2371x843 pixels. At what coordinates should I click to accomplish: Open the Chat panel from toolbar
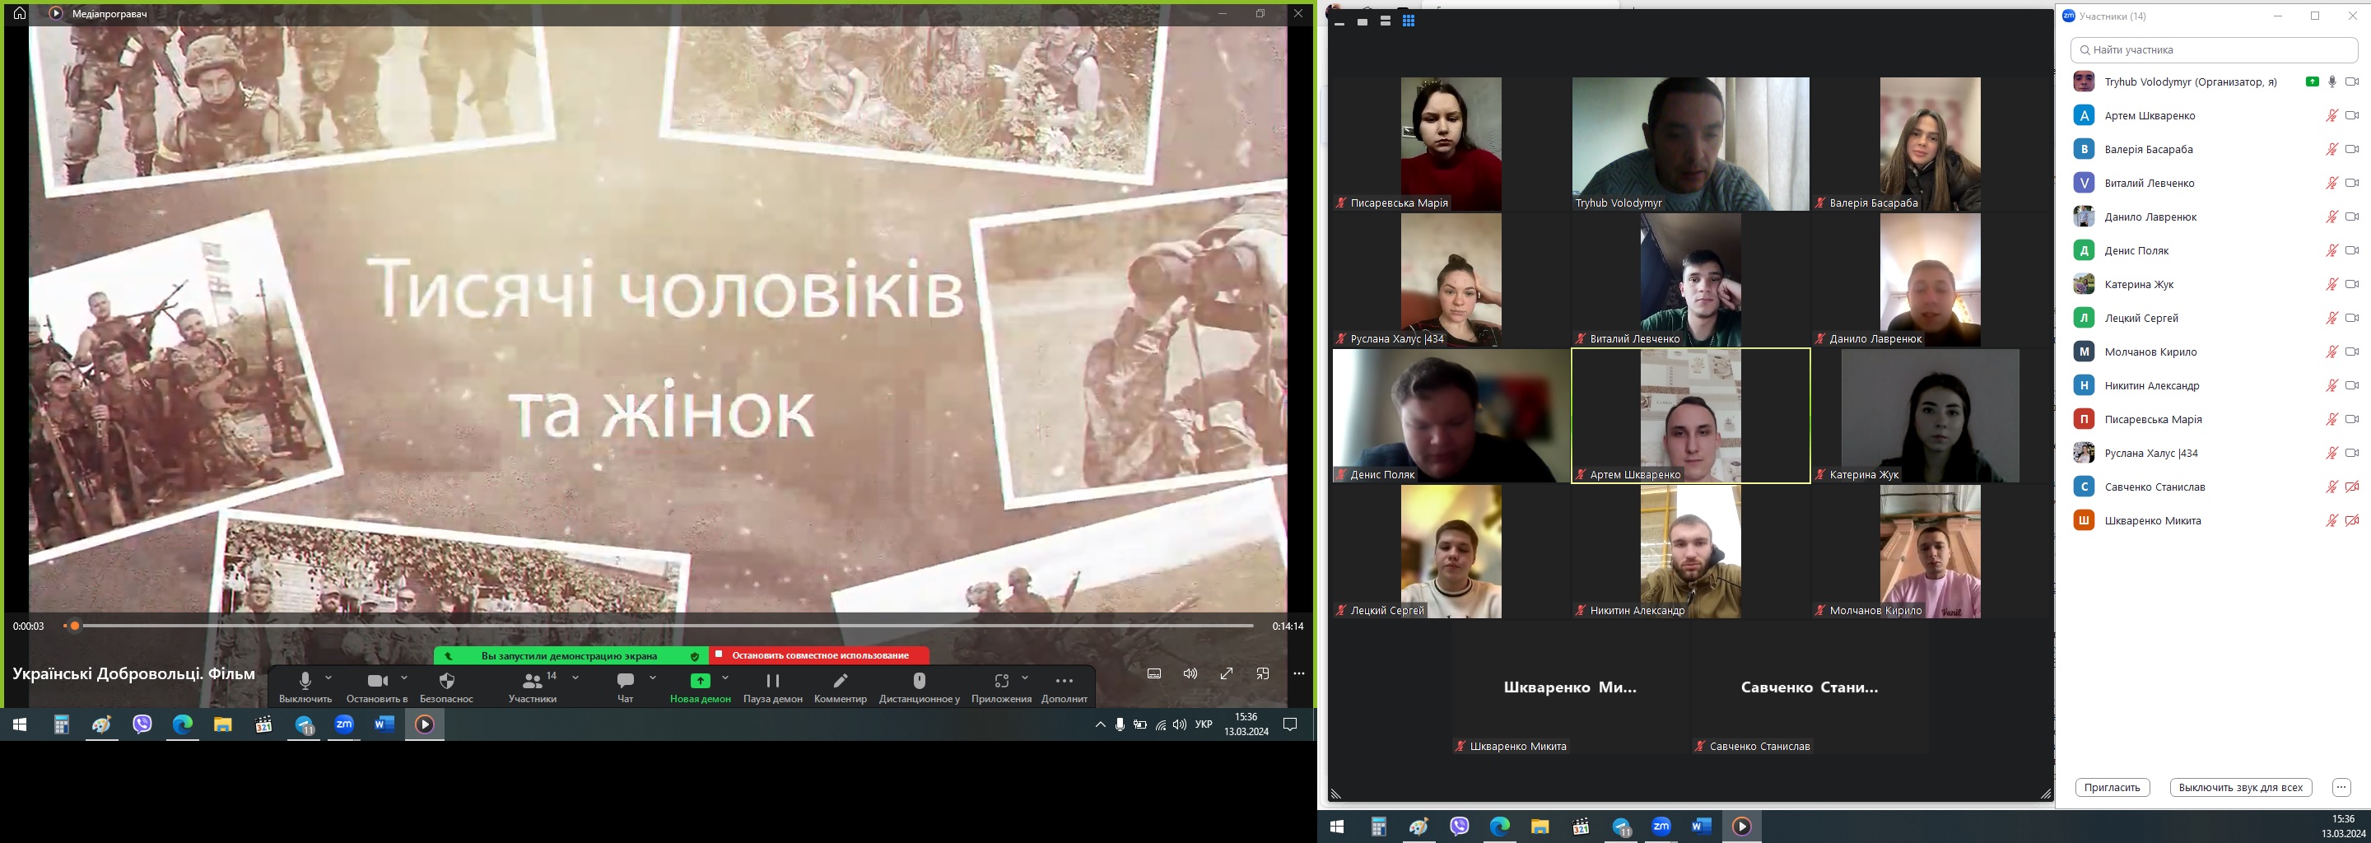click(626, 682)
